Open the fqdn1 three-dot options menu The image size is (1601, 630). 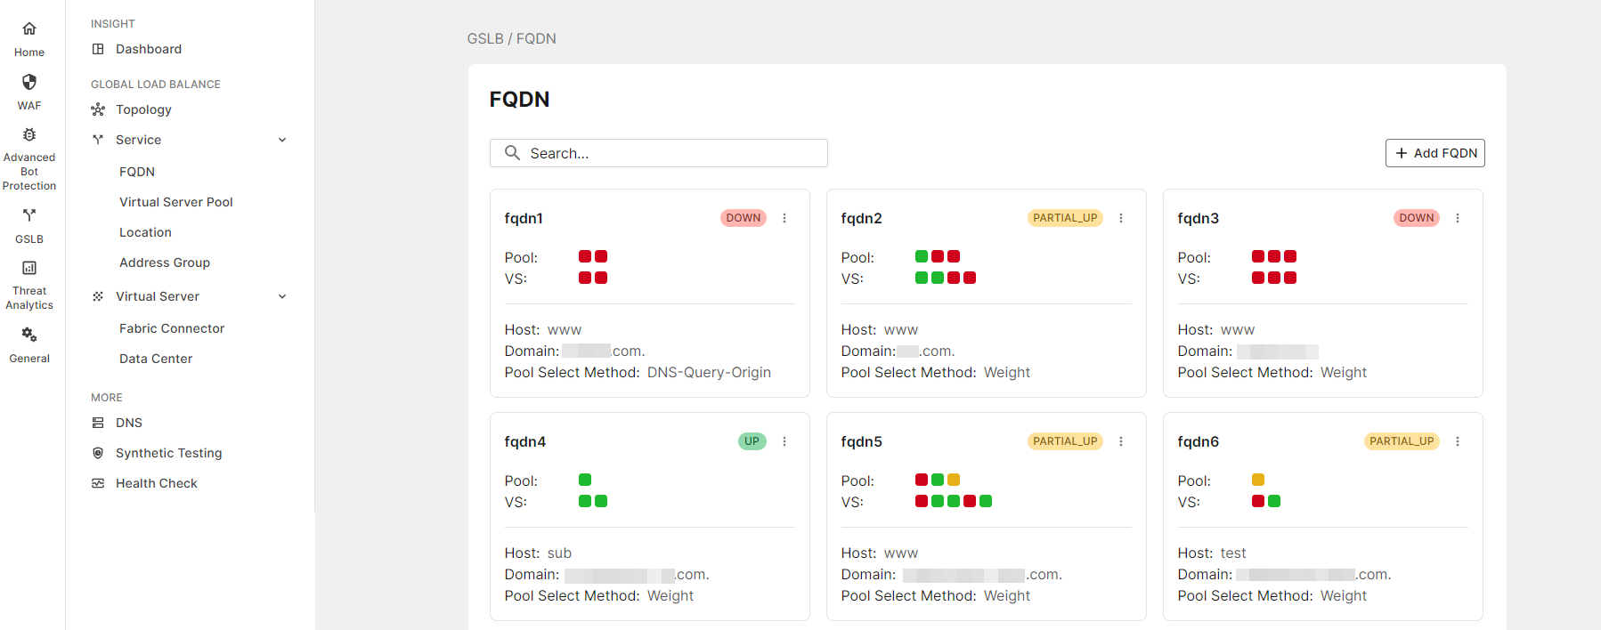click(x=784, y=218)
